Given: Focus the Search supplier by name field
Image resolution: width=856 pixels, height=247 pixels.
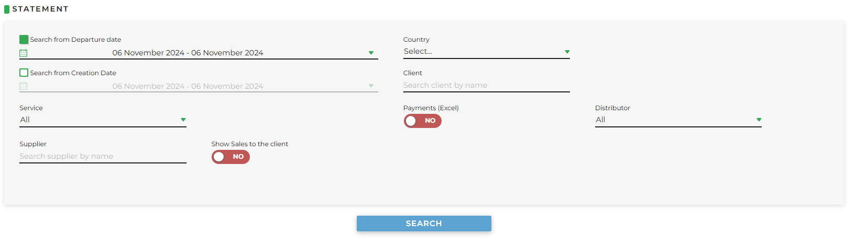Looking at the screenshot, I should (x=103, y=157).
